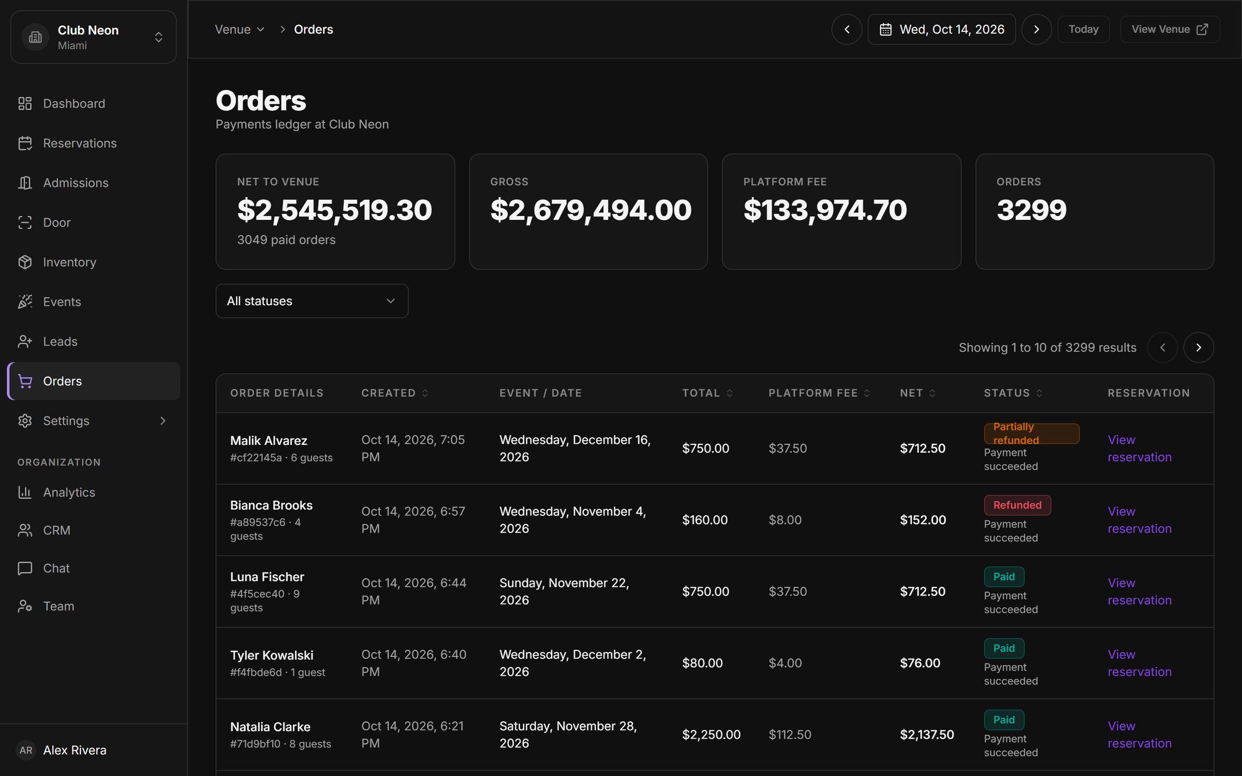Image resolution: width=1242 pixels, height=776 pixels.
Task: View reservation for Malik Alvarez
Action: coord(1140,449)
